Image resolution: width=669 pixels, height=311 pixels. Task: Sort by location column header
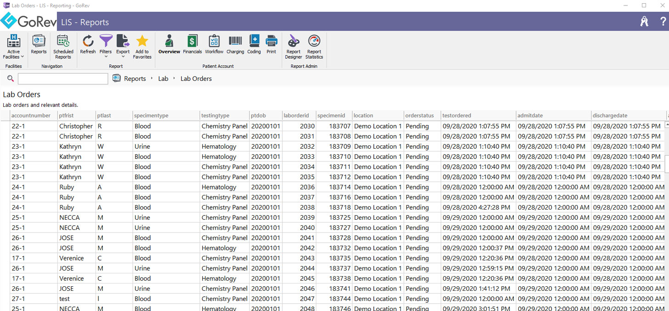pyautogui.click(x=378, y=116)
